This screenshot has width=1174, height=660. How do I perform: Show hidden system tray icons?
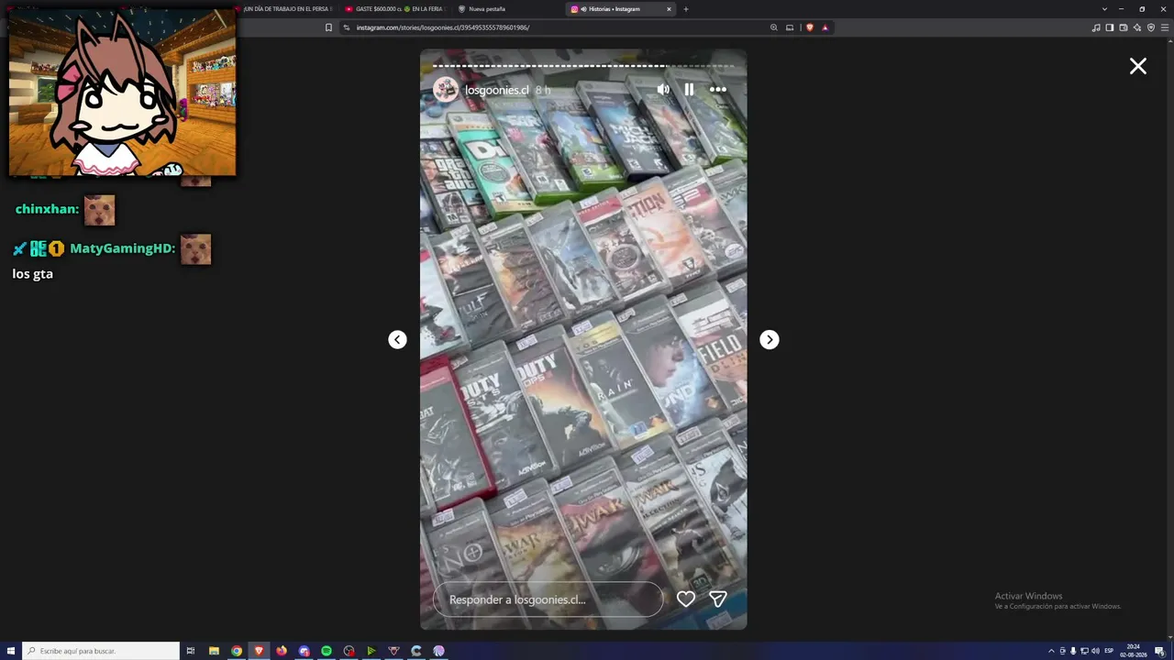pos(1051,651)
